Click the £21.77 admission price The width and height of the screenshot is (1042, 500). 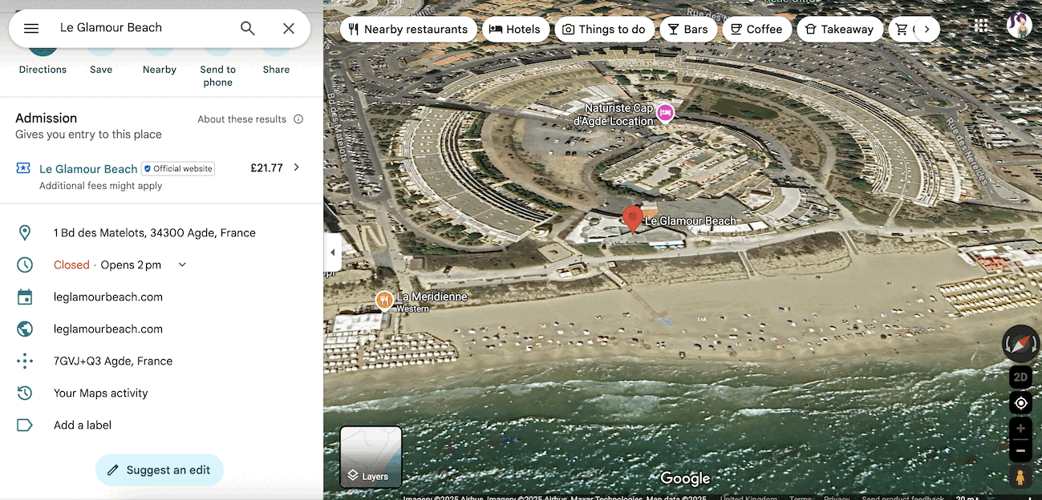[266, 168]
